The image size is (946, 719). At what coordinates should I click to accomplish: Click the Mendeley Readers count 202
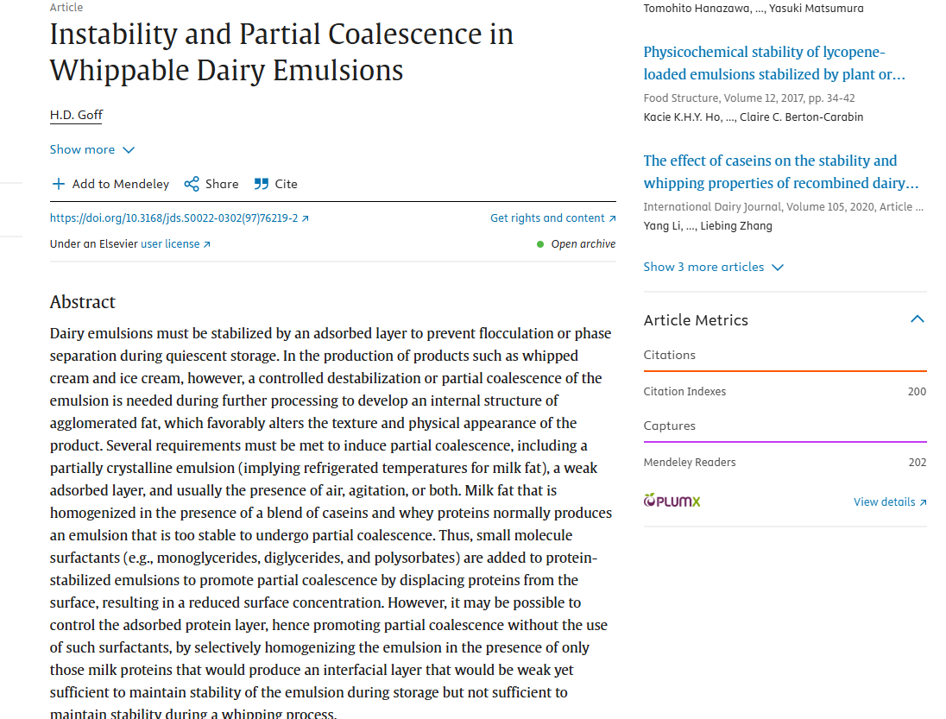click(x=917, y=463)
